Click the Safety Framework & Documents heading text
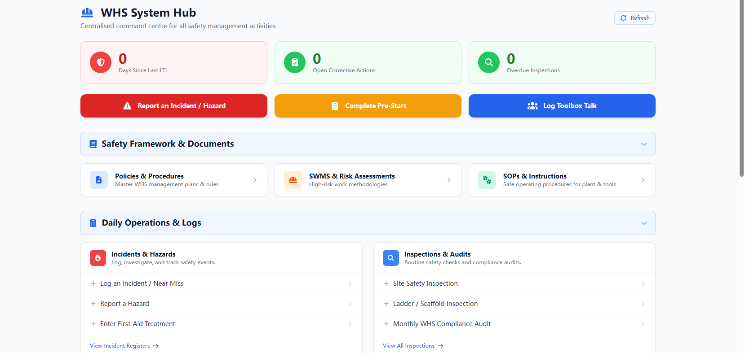Viewport: 745px width, 353px height. [x=168, y=144]
